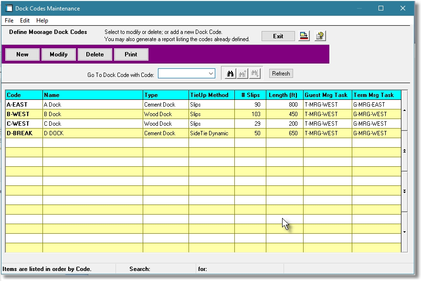The image size is (421, 281).
Task: Open the File menu
Action: pyautogui.click(x=9, y=21)
